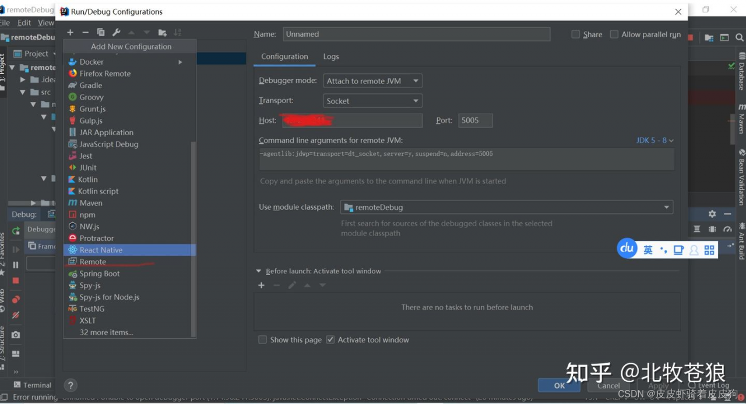Open Debugger mode dropdown
The width and height of the screenshot is (746, 404).
pyautogui.click(x=372, y=81)
